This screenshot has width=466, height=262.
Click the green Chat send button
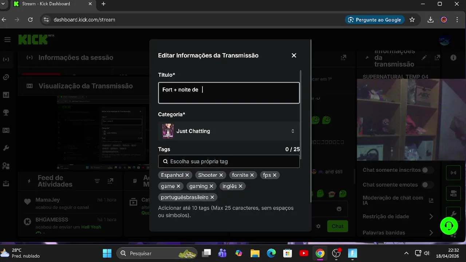click(x=337, y=226)
